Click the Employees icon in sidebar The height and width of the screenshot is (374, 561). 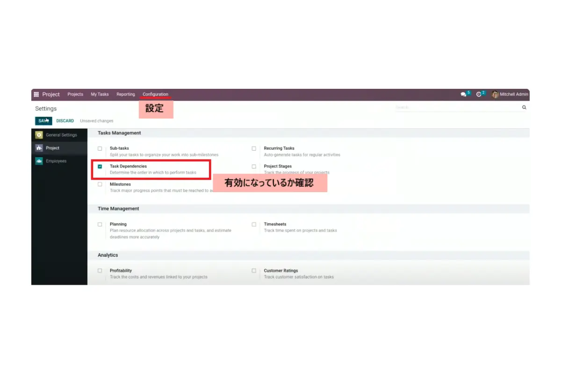tap(39, 161)
